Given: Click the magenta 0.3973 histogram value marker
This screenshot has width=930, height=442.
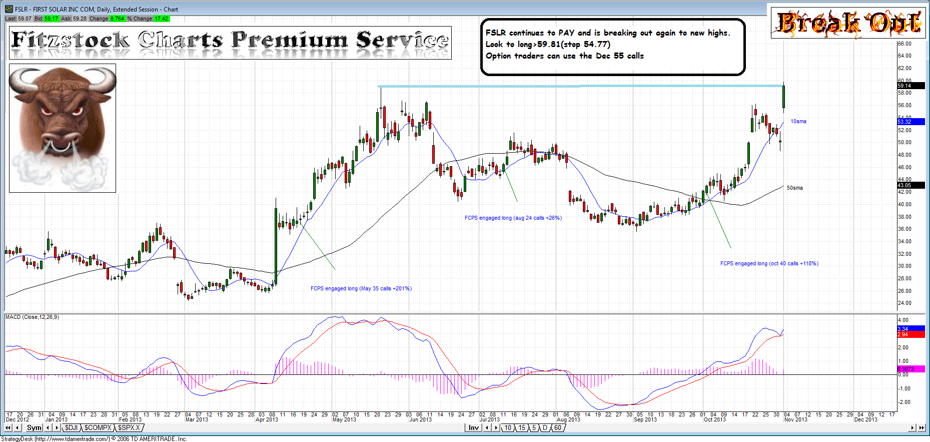Looking at the screenshot, I should [910, 369].
